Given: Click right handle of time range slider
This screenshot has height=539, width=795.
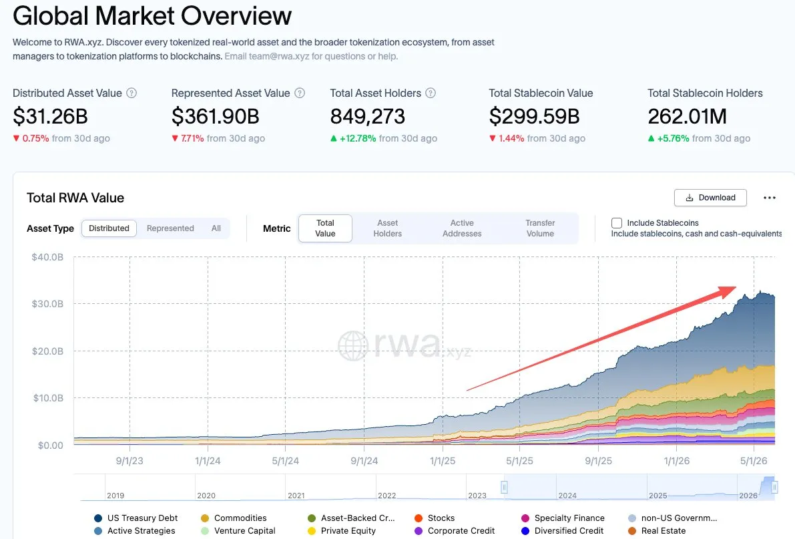Looking at the screenshot, I should coord(775,487).
